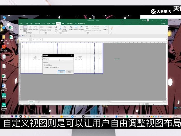Open Photoshop from the taskbar

click(16, 116)
